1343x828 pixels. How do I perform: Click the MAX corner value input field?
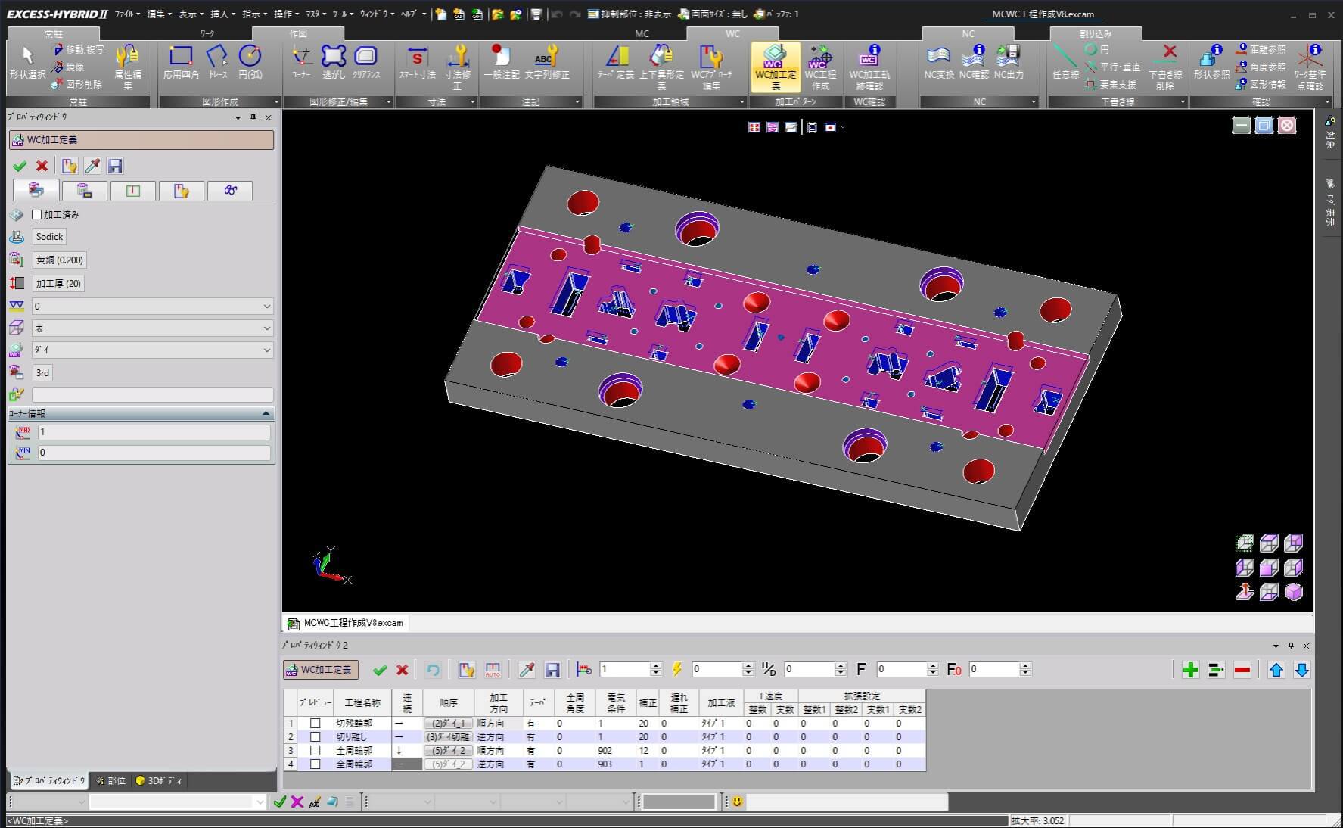[x=154, y=432]
